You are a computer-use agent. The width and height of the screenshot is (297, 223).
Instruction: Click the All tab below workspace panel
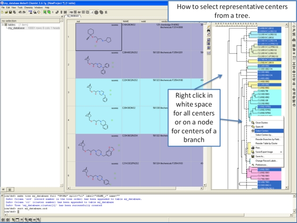coord(3,189)
